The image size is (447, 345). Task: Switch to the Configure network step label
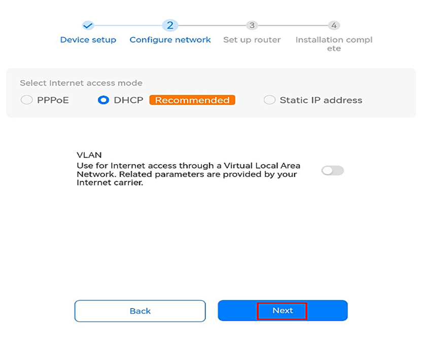point(170,40)
